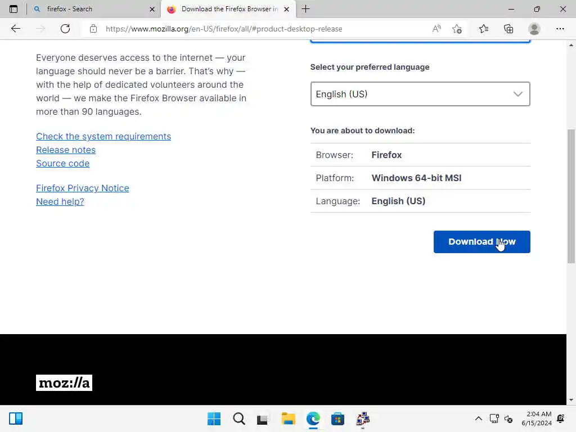Open the Firefox Privacy Notice link
Image resolution: width=576 pixels, height=432 pixels.
[82, 188]
